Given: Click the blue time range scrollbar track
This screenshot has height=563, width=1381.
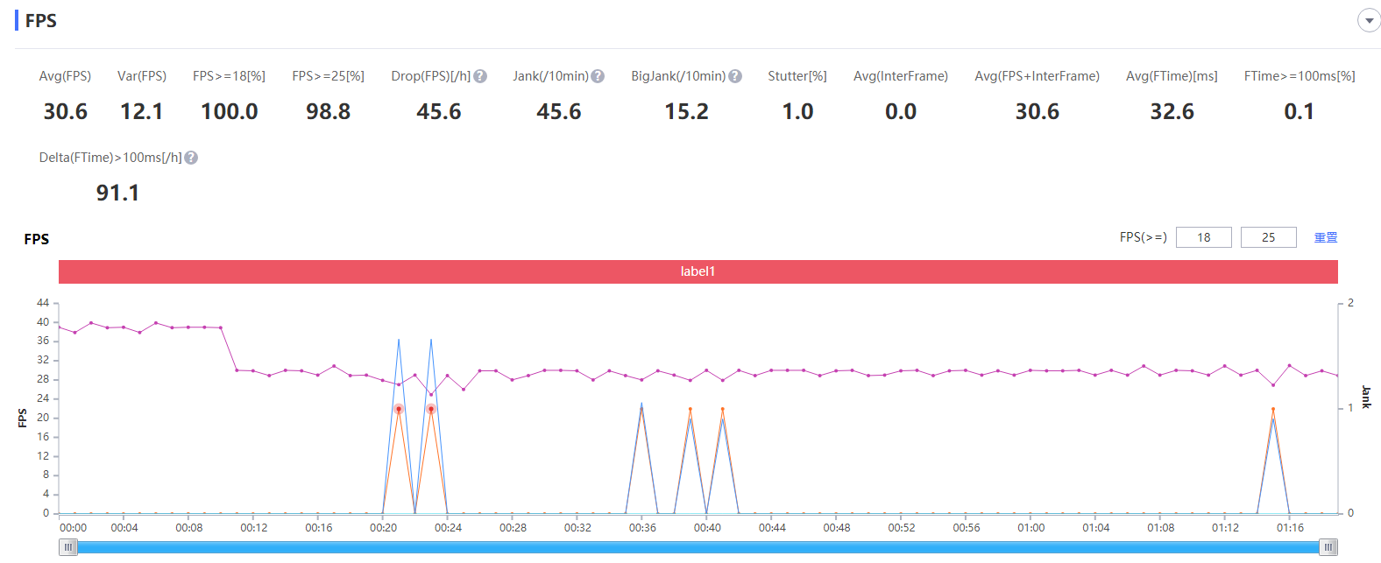Looking at the screenshot, I should tap(698, 547).
